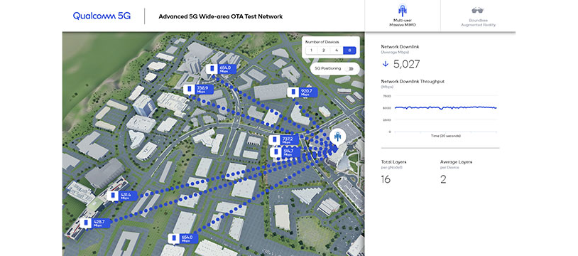Image resolution: width=578 pixels, height=256 pixels.
Task: Click the phone icon of the 514.7 Mbps device
Action: click(x=276, y=152)
